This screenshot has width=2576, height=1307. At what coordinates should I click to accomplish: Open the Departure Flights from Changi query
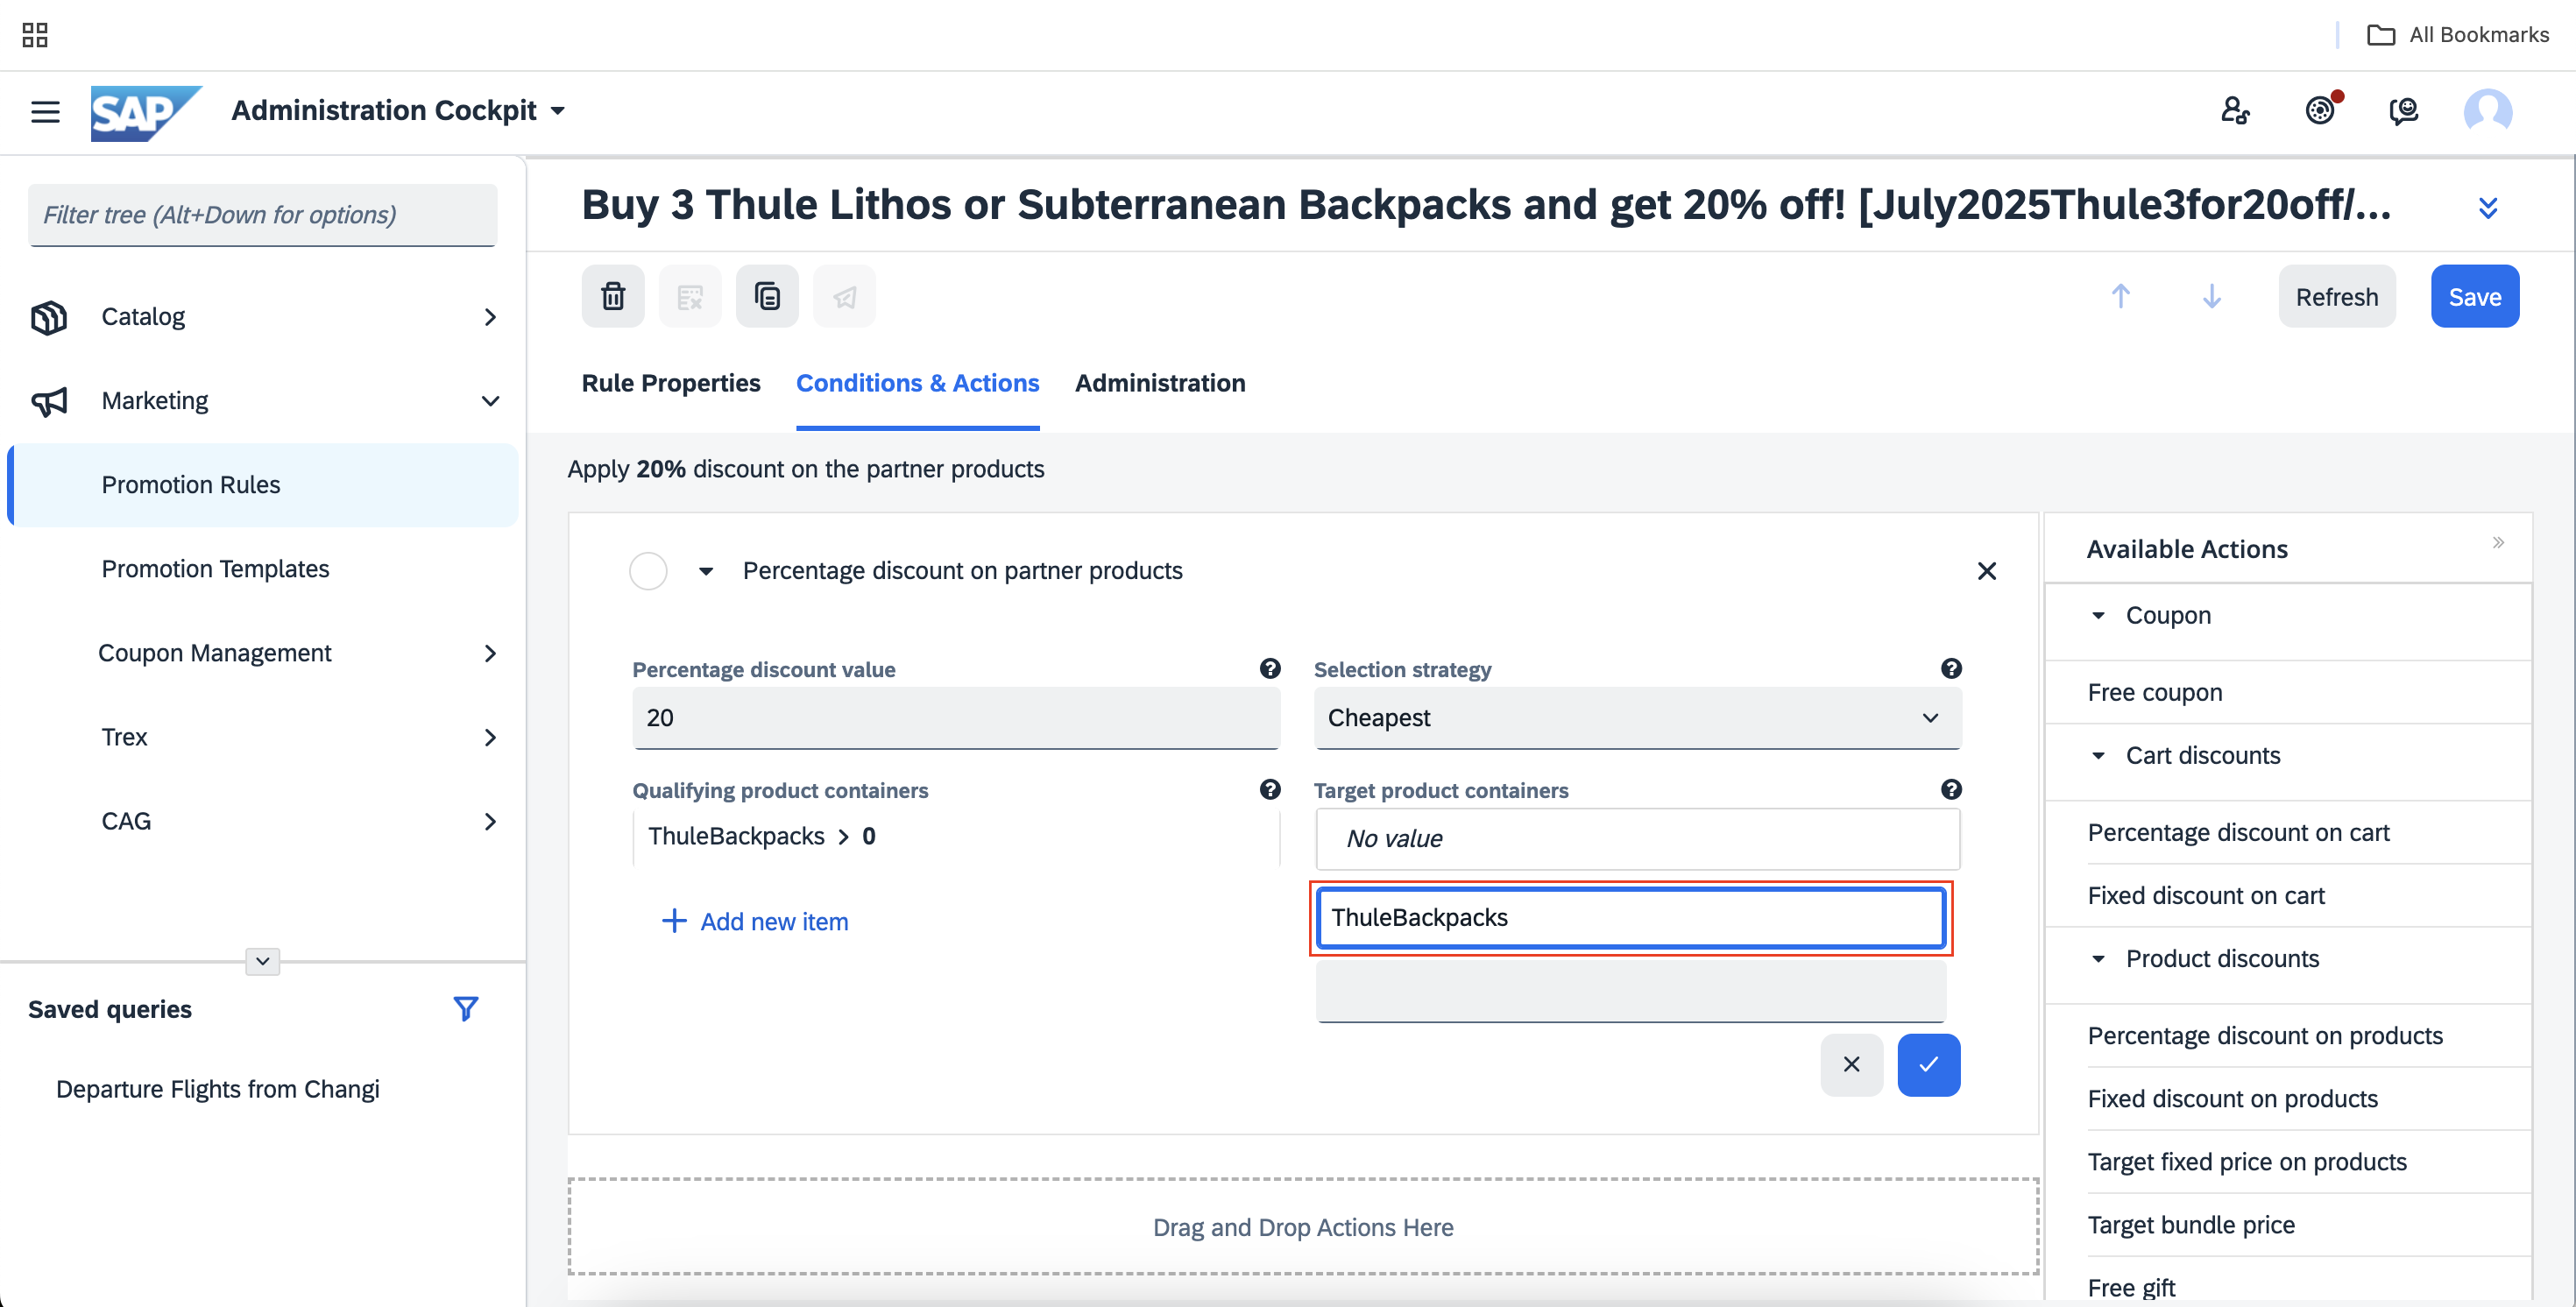(218, 1088)
